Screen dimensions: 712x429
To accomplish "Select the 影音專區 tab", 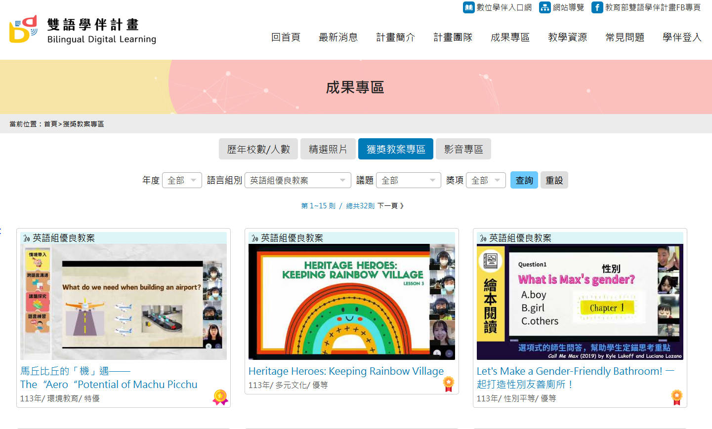I will (463, 149).
